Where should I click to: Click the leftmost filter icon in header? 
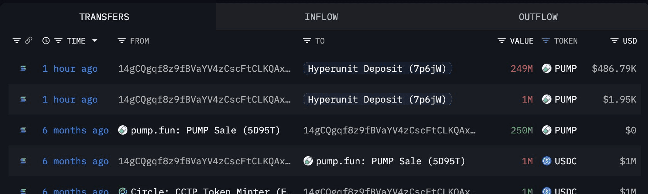(x=17, y=40)
